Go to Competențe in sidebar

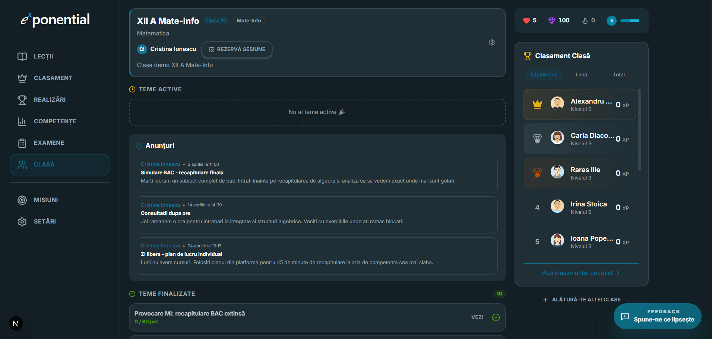[60, 121]
